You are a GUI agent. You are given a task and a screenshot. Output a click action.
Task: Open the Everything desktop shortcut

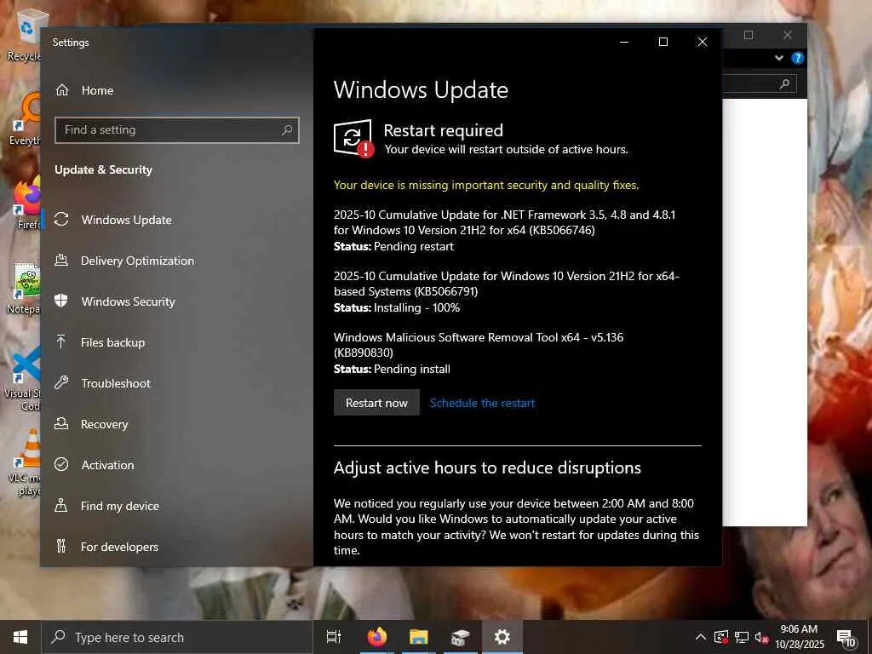(x=26, y=118)
